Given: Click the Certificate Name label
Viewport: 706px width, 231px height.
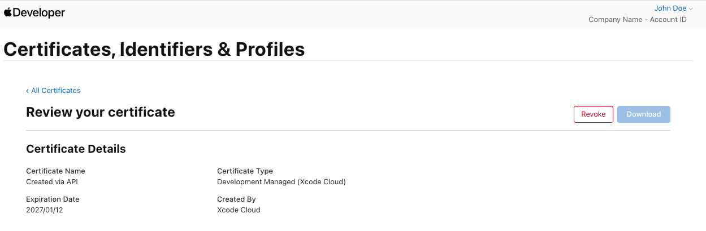Looking at the screenshot, I should coord(55,171).
